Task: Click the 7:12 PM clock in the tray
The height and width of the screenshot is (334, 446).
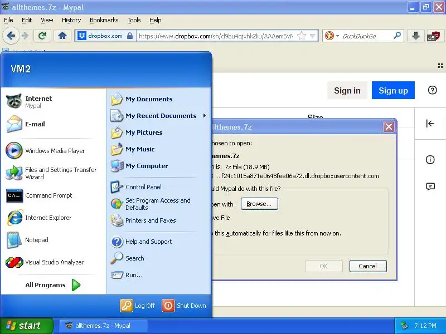Action: (x=425, y=326)
